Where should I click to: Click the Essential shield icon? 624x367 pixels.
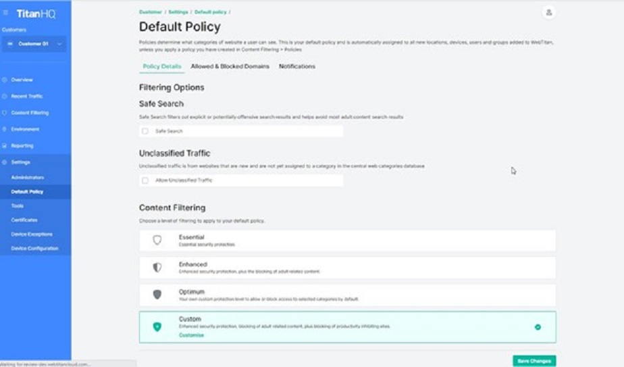click(157, 240)
